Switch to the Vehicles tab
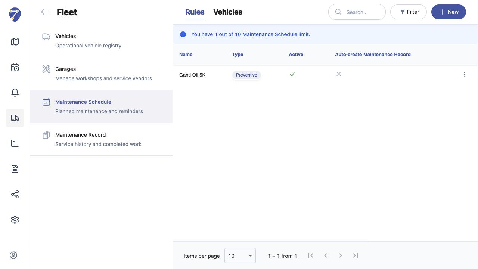This screenshot has height=269, width=478. (228, 12)
